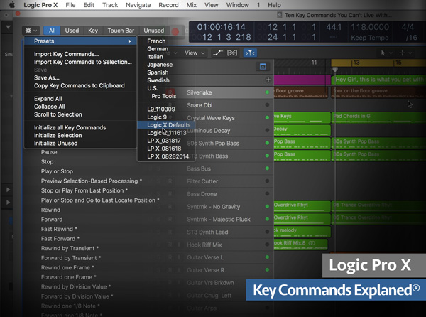Toggle the grey dot on Luminous Decay track
Screen dimensions: 426x317
[267, 130]
